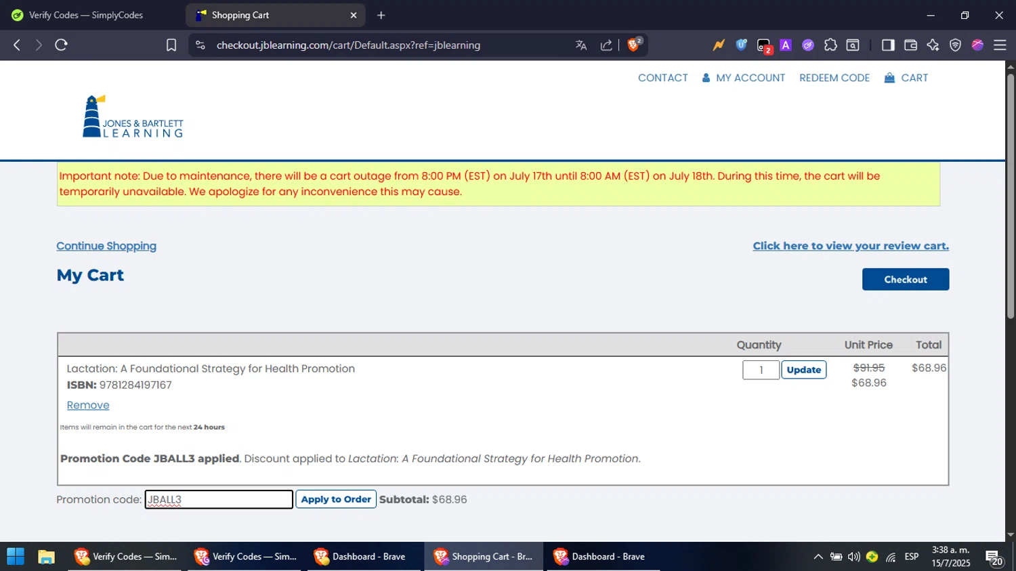
Task: Click Update next to the quantity
Action: 804,370
